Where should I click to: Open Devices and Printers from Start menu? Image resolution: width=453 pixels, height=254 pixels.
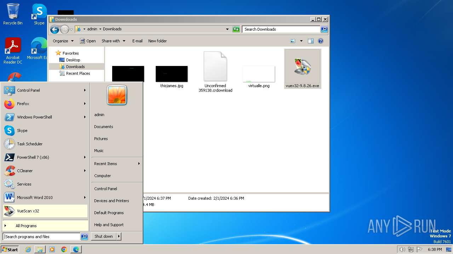111,201
